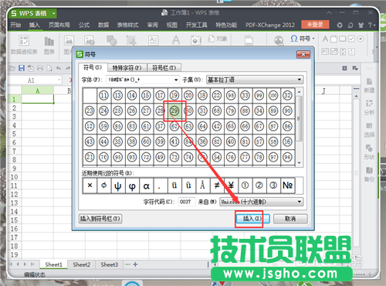Select the radio button form control icon
This screenshot has height=286, width=386.
click(361, 39)
